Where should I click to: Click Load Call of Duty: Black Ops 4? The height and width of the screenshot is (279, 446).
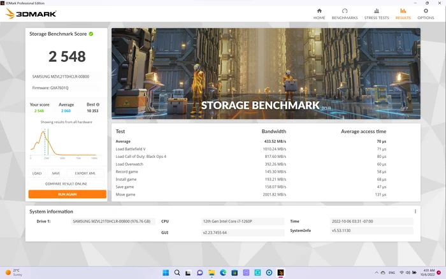pyautogui.click(x=141, y=157)
